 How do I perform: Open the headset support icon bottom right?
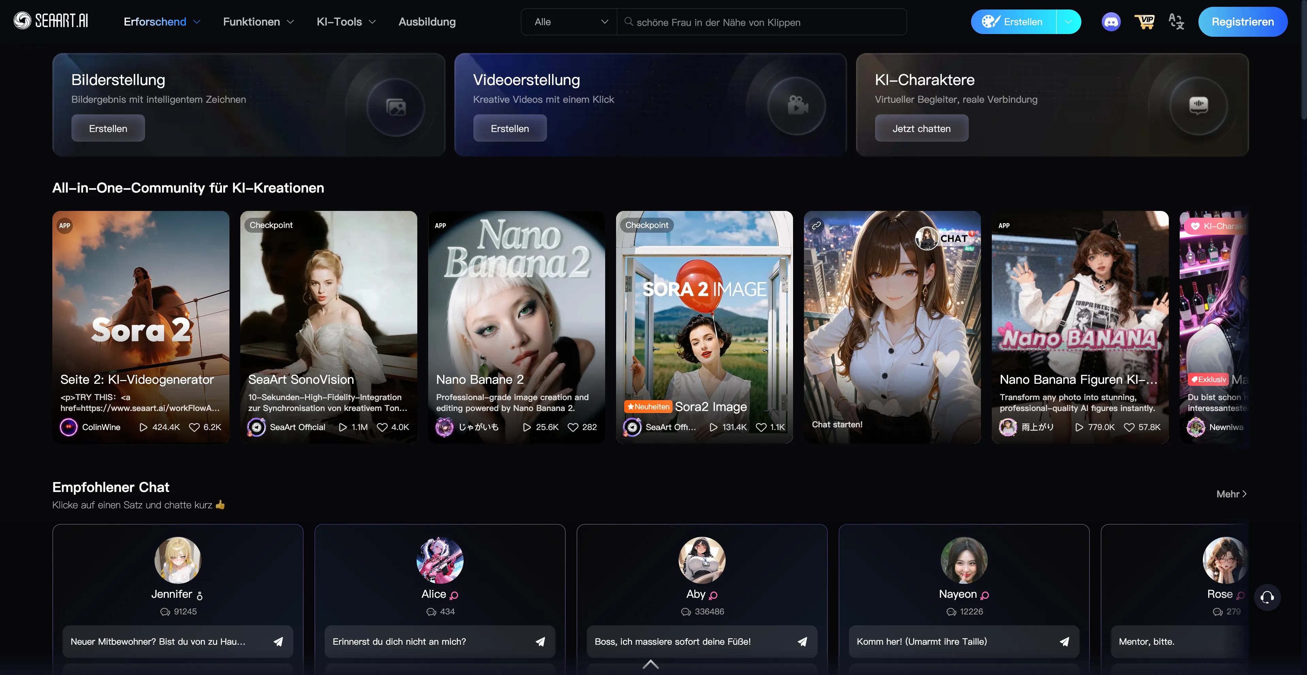click(x=1267, y=597)
